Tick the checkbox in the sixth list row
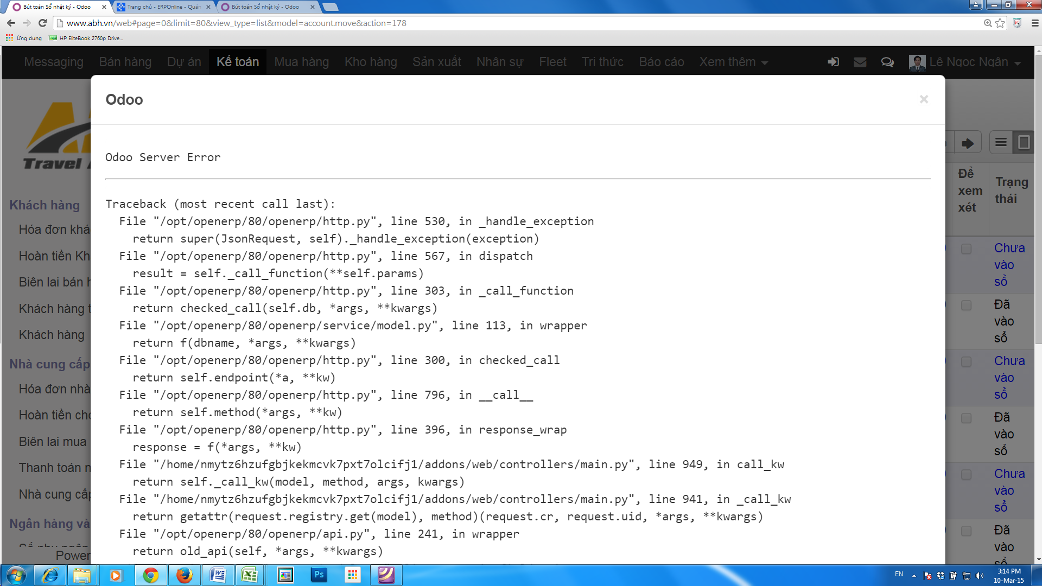 coord(966,531)
